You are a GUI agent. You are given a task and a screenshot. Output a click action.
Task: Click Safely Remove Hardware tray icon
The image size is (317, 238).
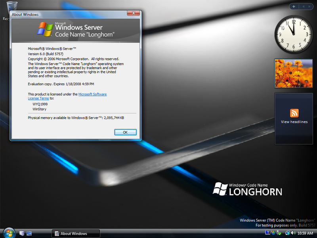[279, 233]
